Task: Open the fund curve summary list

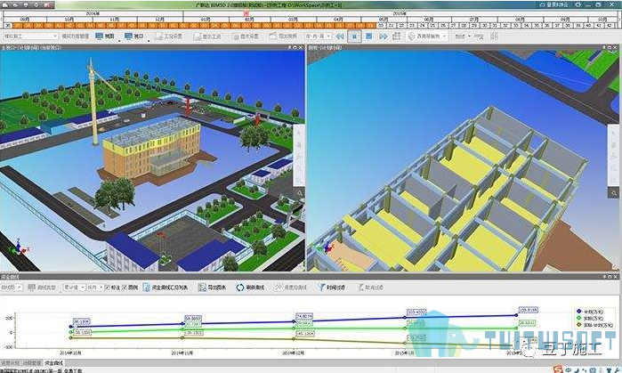Action: (x=166, y=287)
